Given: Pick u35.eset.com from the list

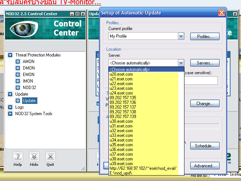Looking at the screenshot, I should pos(146,145).
